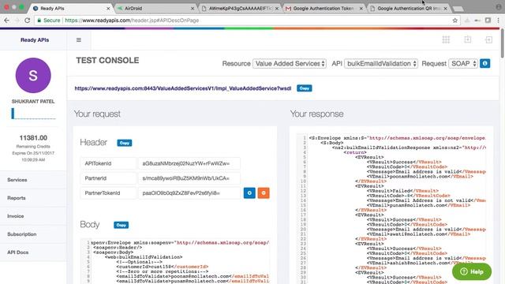Click Copy button next to Header

[125, 143]
